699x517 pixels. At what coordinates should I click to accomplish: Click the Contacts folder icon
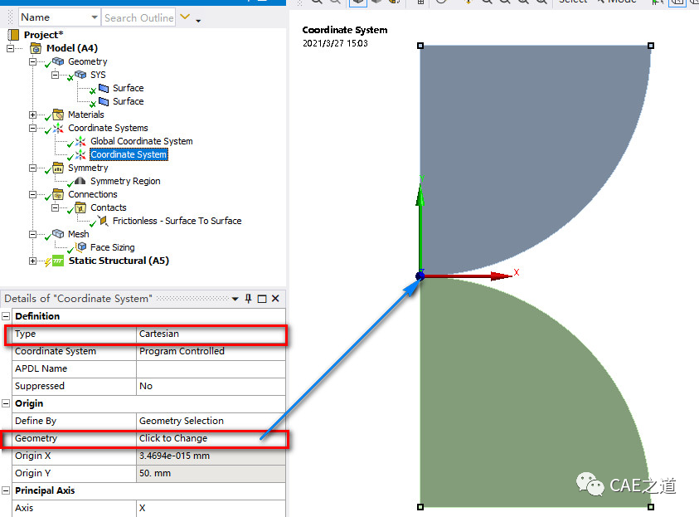(x=80, y=207)
